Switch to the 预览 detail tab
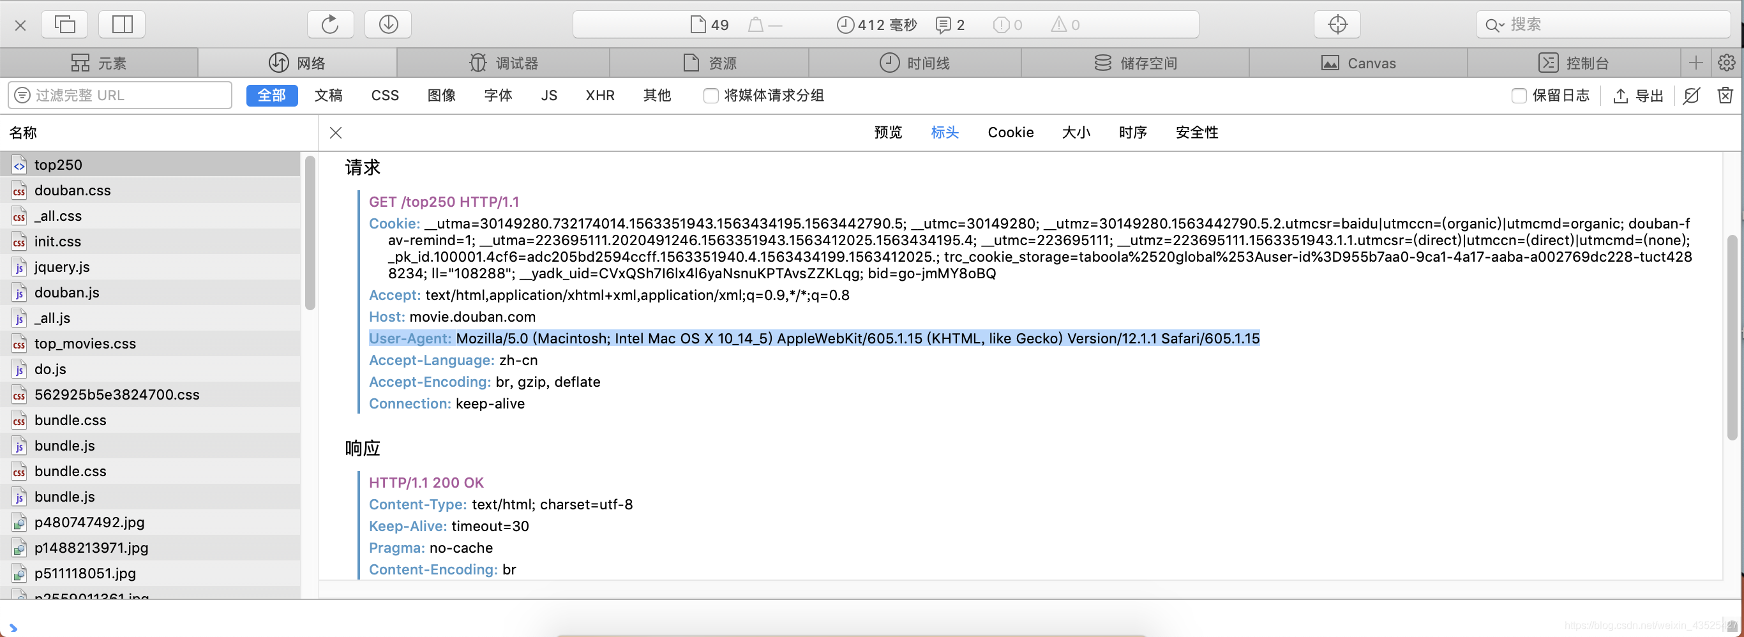This screenshot has width=1744, height=637. [887, 133]
